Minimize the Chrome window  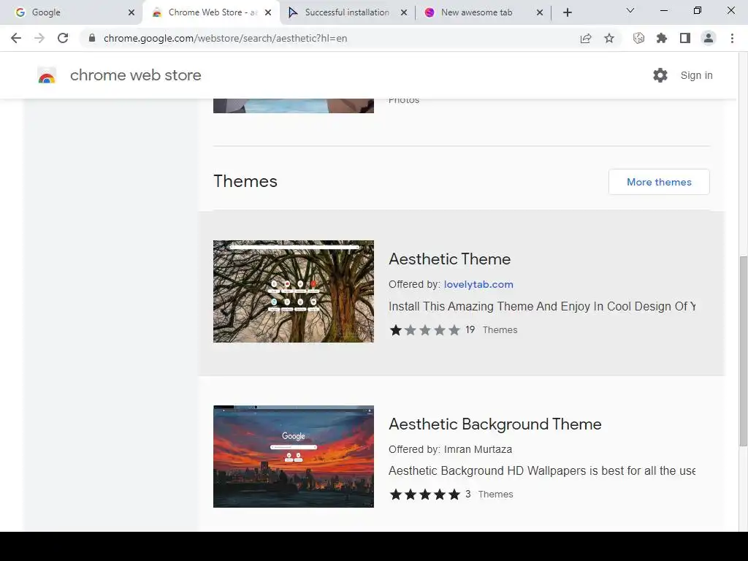[663, 10]
